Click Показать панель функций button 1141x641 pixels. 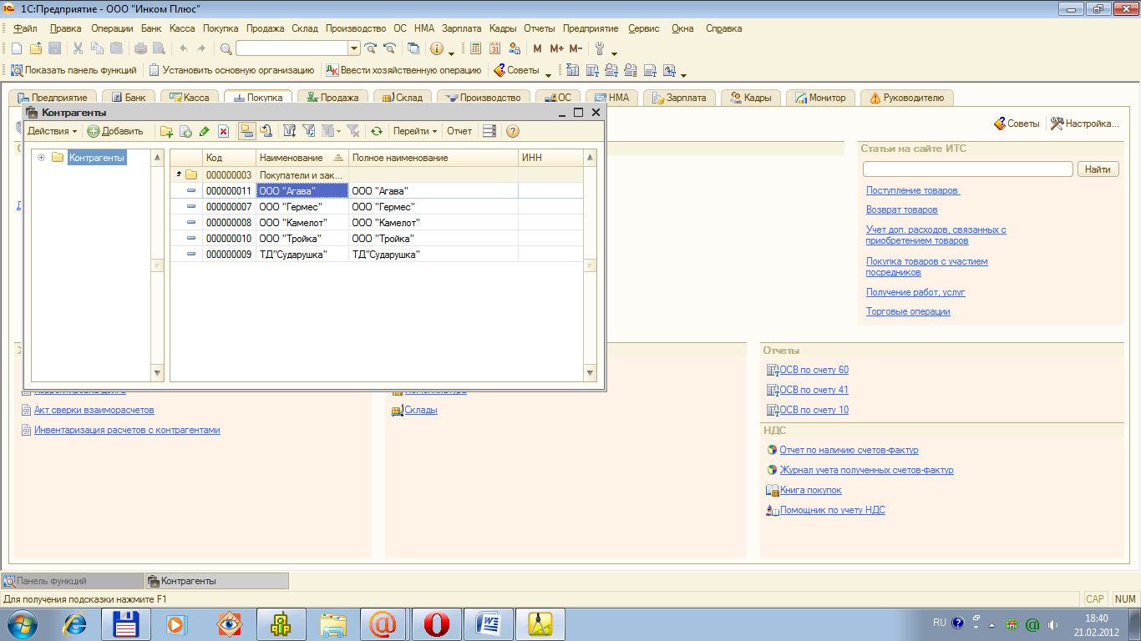(x=74, y=70)
